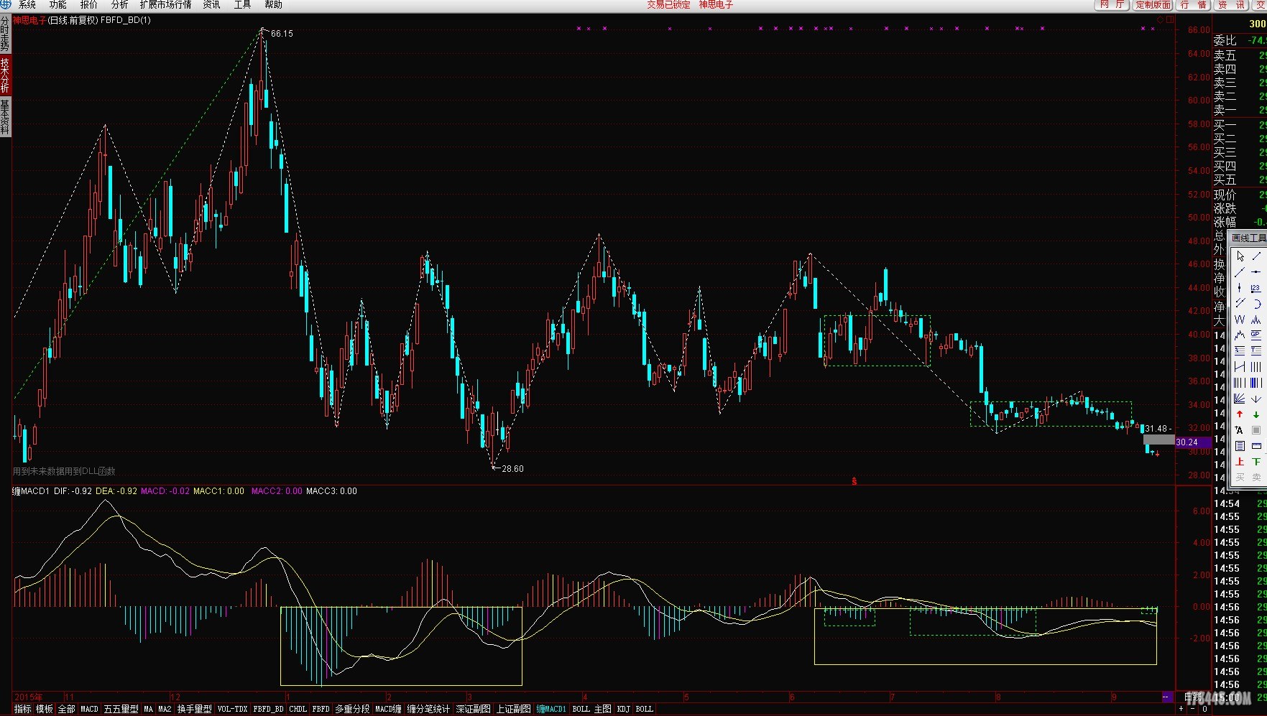This screenshot has width=1267, height=716.
Task: Select the horizontal line drawing tool
Action: tap(1256, 272)
